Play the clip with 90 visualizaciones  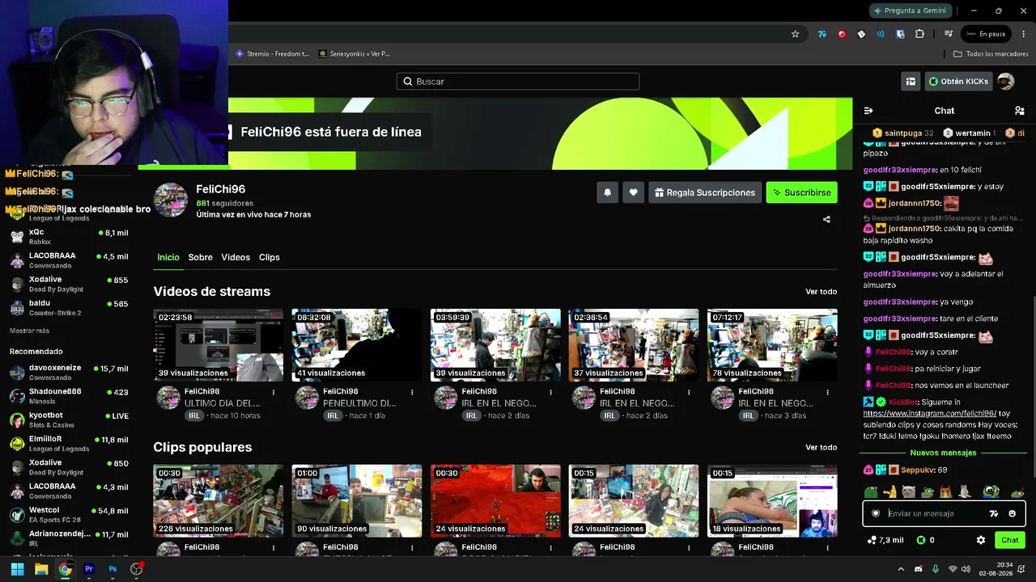tap(357, 501)
